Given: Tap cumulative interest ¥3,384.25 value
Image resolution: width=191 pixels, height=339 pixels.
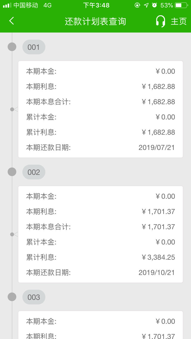Looking at the screenshot, I should (x=158, y=257).
